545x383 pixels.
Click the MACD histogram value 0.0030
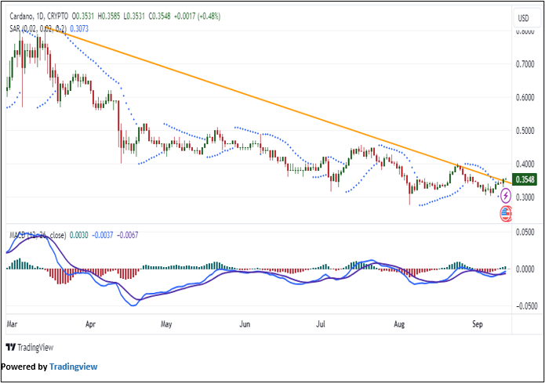coord(78,234)
